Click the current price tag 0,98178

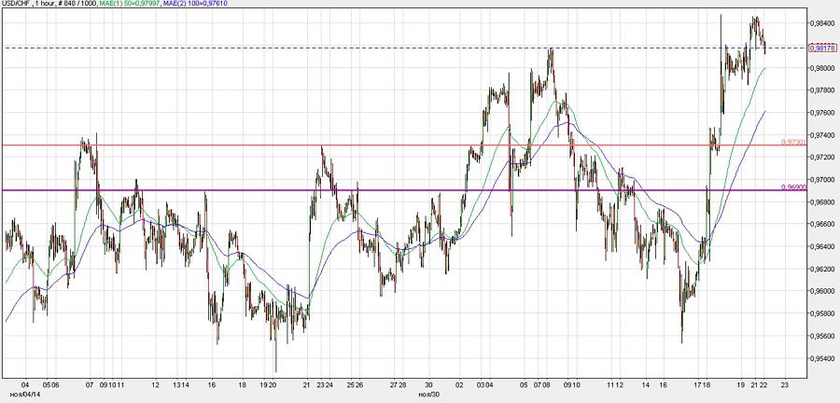821,49
